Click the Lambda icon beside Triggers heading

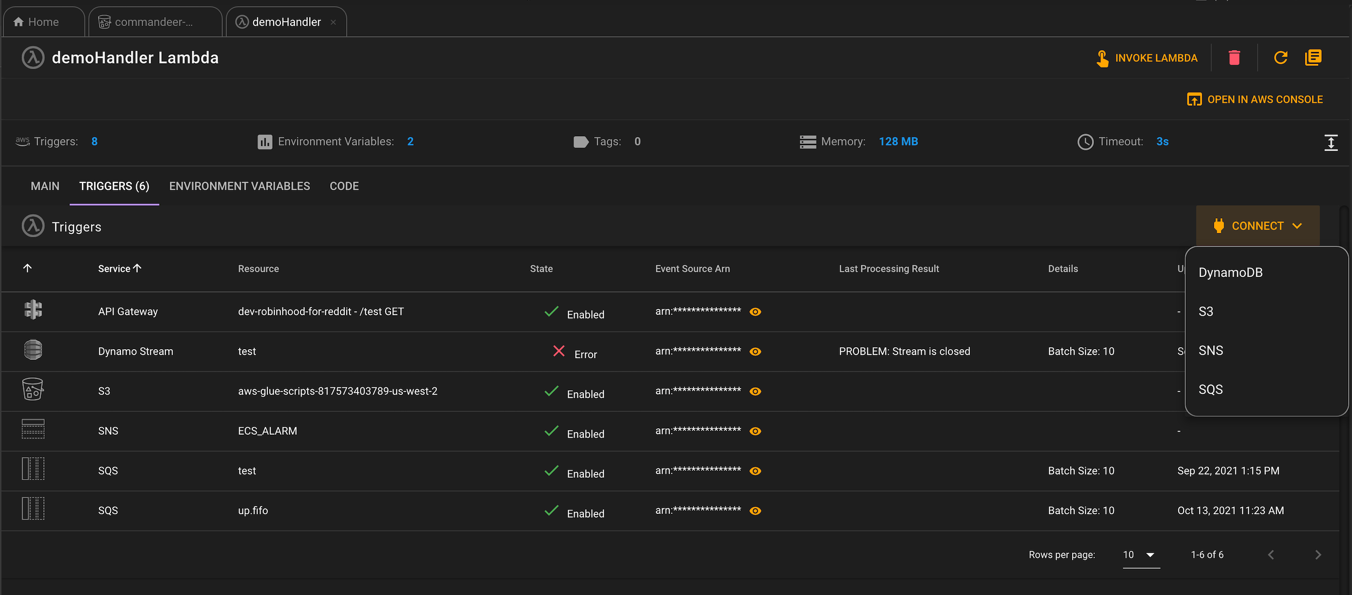tap(33, 226)
